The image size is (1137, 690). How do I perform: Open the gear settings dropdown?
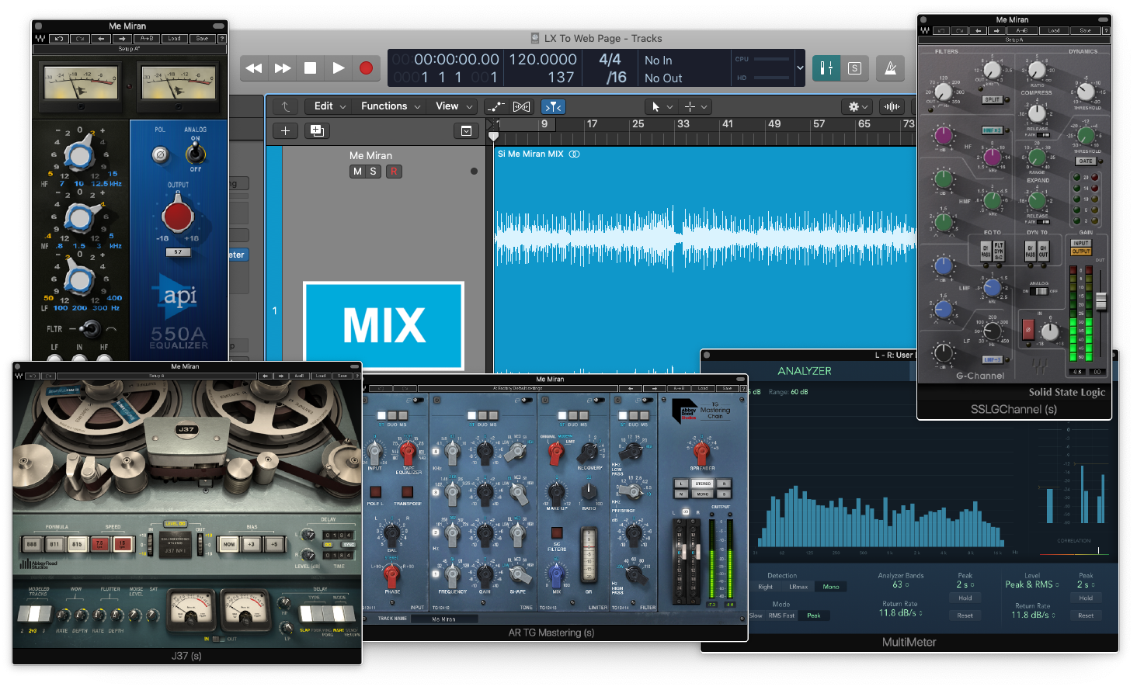(x=857, y=106)
